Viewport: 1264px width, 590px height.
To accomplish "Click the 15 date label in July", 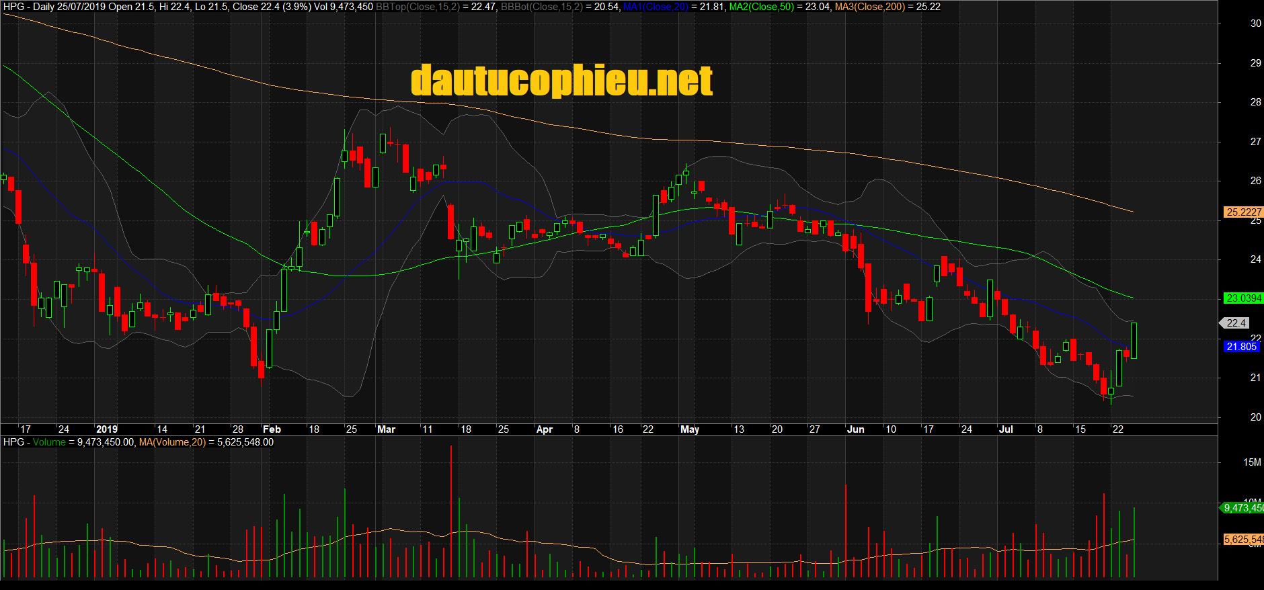I will point(1080,429).
